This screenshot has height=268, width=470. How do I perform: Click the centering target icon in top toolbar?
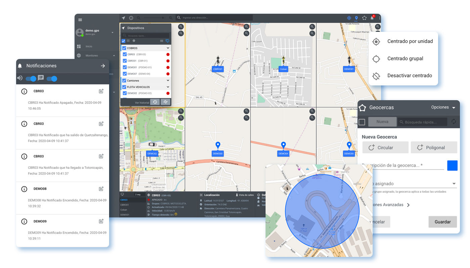click(349, 18)
